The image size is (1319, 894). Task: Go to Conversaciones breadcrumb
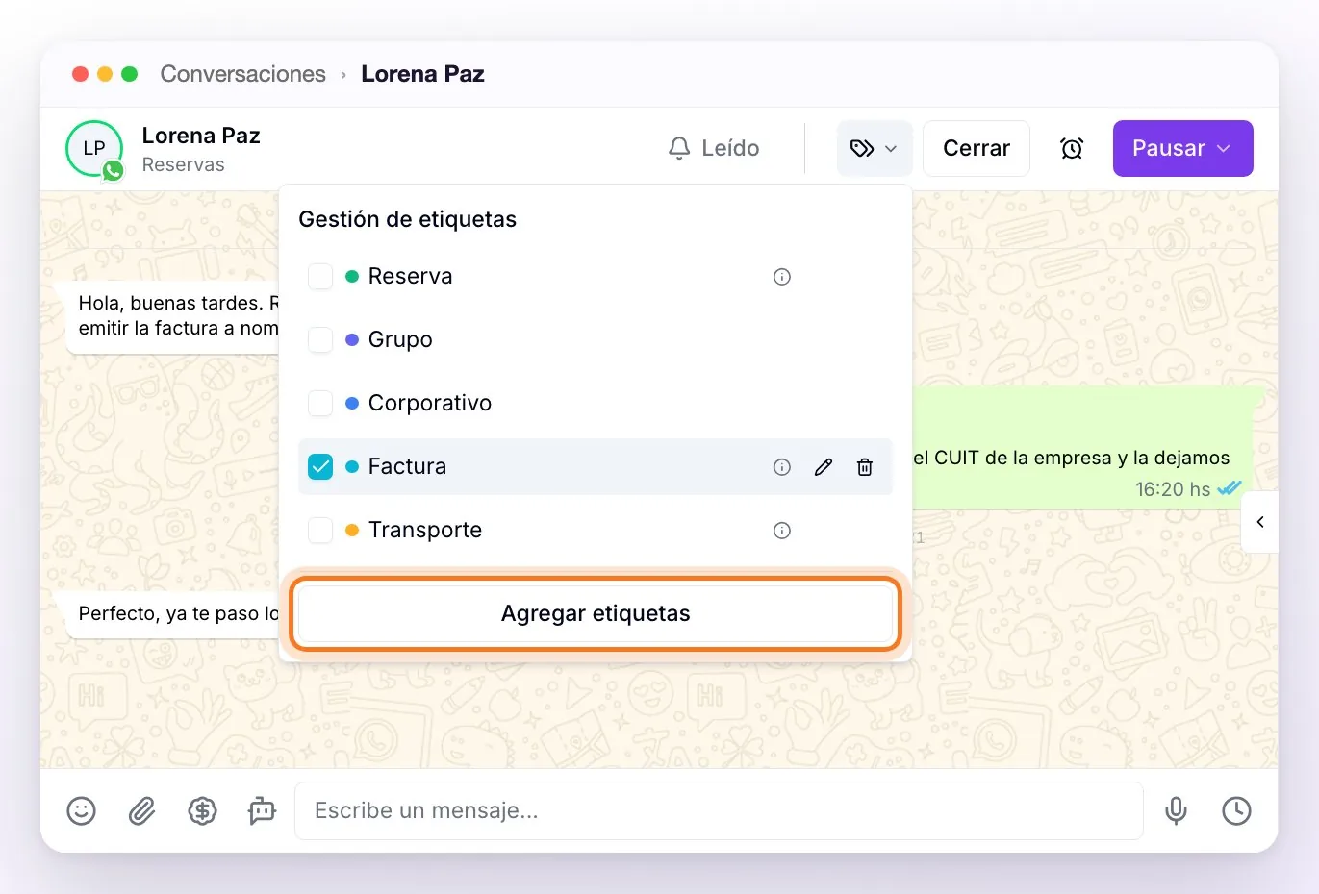tap(242, 74)
